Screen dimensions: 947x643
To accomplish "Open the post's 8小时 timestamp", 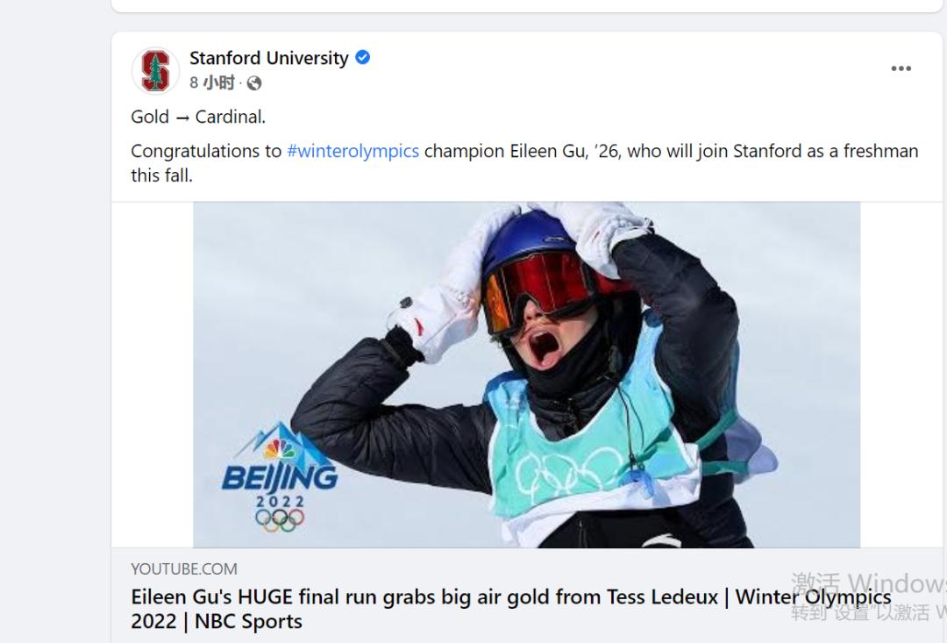I will point(212,83).
